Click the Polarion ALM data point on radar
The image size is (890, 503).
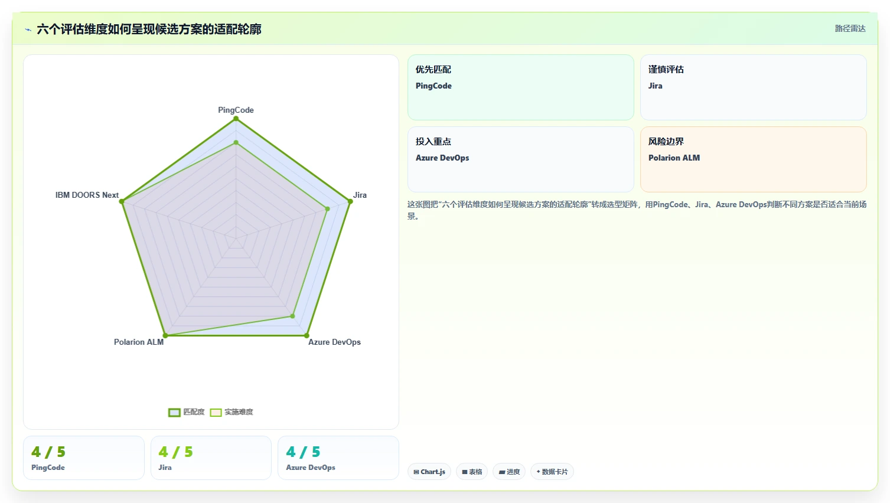point(165,335)
